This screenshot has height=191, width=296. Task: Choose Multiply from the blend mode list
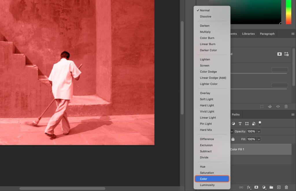pyautogui.click(x=205, y=32)
